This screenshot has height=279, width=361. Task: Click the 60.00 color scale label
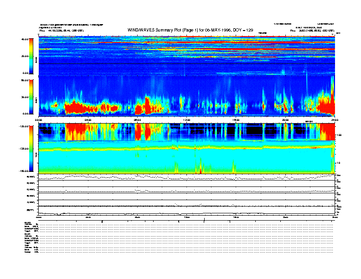click(25, 80)
